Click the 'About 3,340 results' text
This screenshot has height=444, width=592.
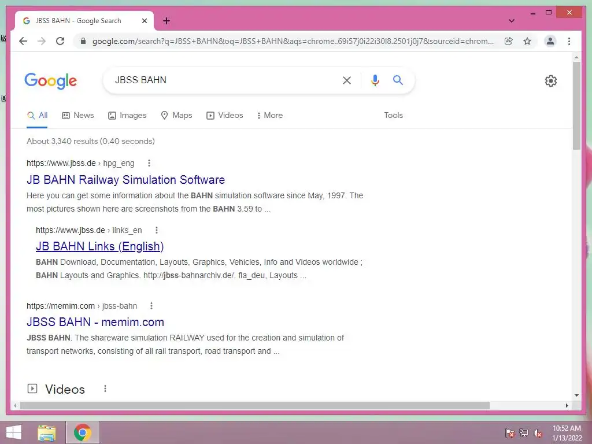(91, 141)
